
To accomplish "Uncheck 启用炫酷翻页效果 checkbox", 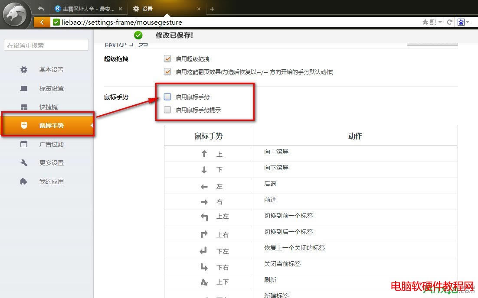I will point(167,72).
